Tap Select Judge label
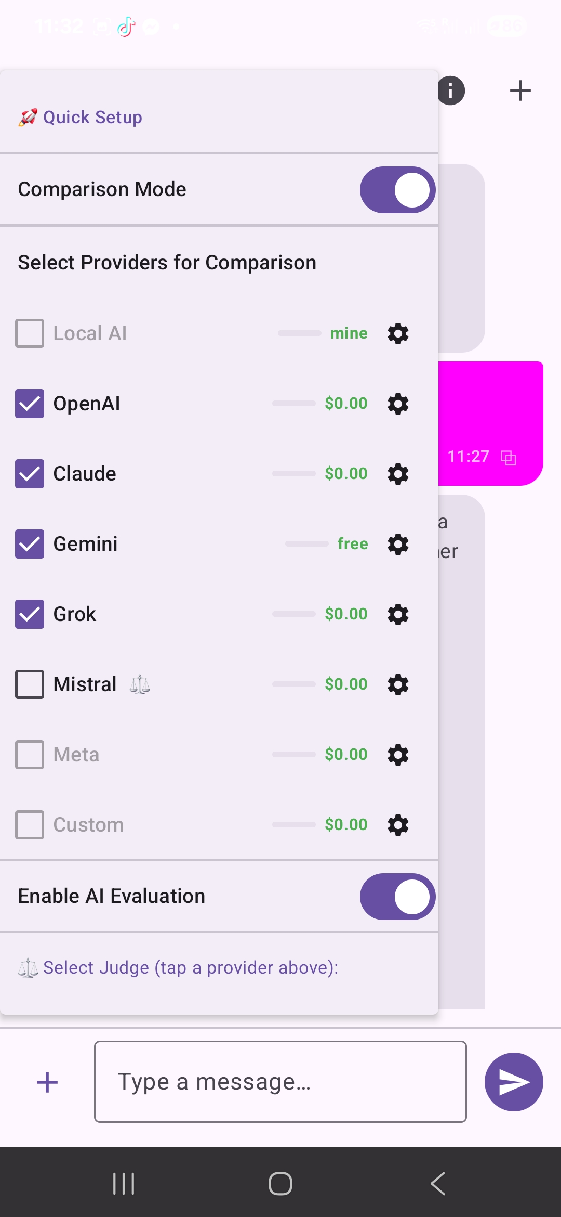This screenshot has height=1217, width=561. 190,967
